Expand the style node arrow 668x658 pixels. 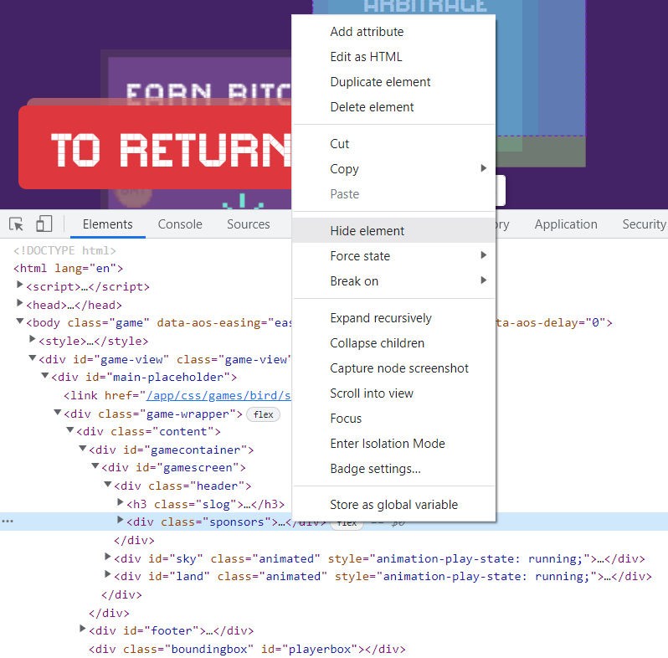32,339
